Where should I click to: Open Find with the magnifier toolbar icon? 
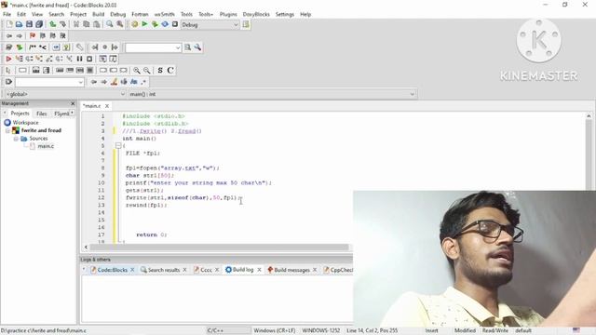click(110, 24)
